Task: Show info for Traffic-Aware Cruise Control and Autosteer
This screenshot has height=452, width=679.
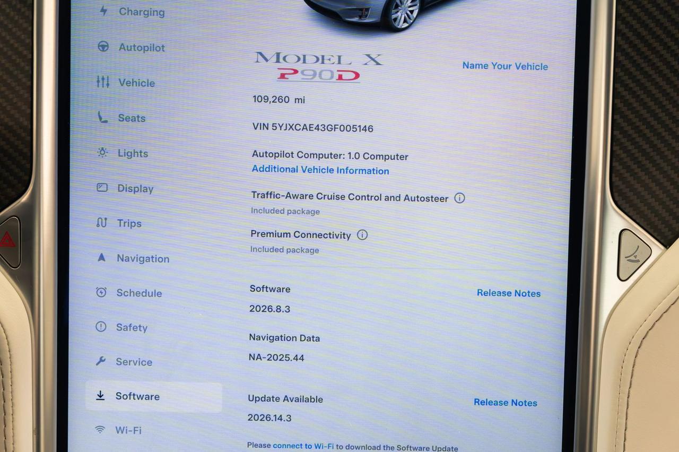Action: tap(460, 198)
